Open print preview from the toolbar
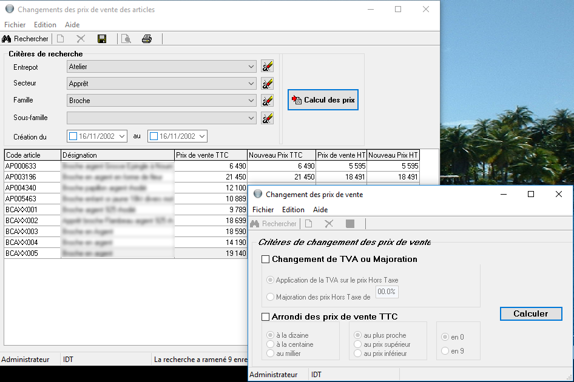574x382 pixels. 126,39
